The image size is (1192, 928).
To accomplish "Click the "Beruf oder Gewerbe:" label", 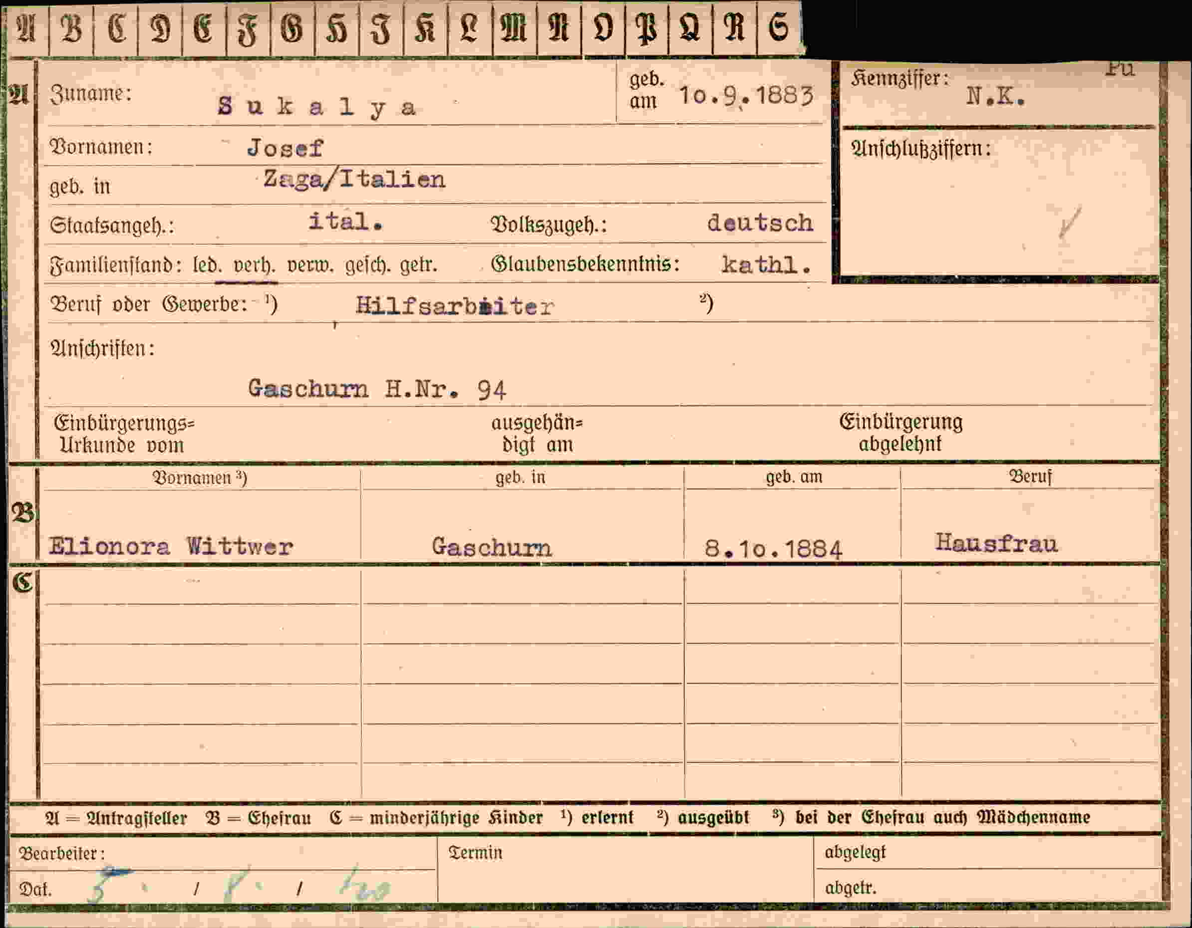I will click(x=149, y=304).
